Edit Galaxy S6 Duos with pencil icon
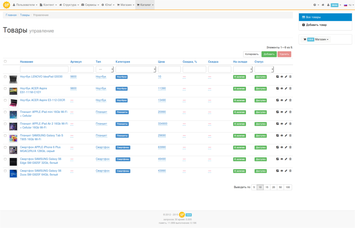The height and width of the screenshot is (228, 355). tap(286, 171)
